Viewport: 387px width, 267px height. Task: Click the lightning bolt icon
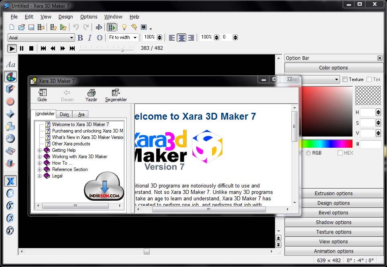point(134,27)
